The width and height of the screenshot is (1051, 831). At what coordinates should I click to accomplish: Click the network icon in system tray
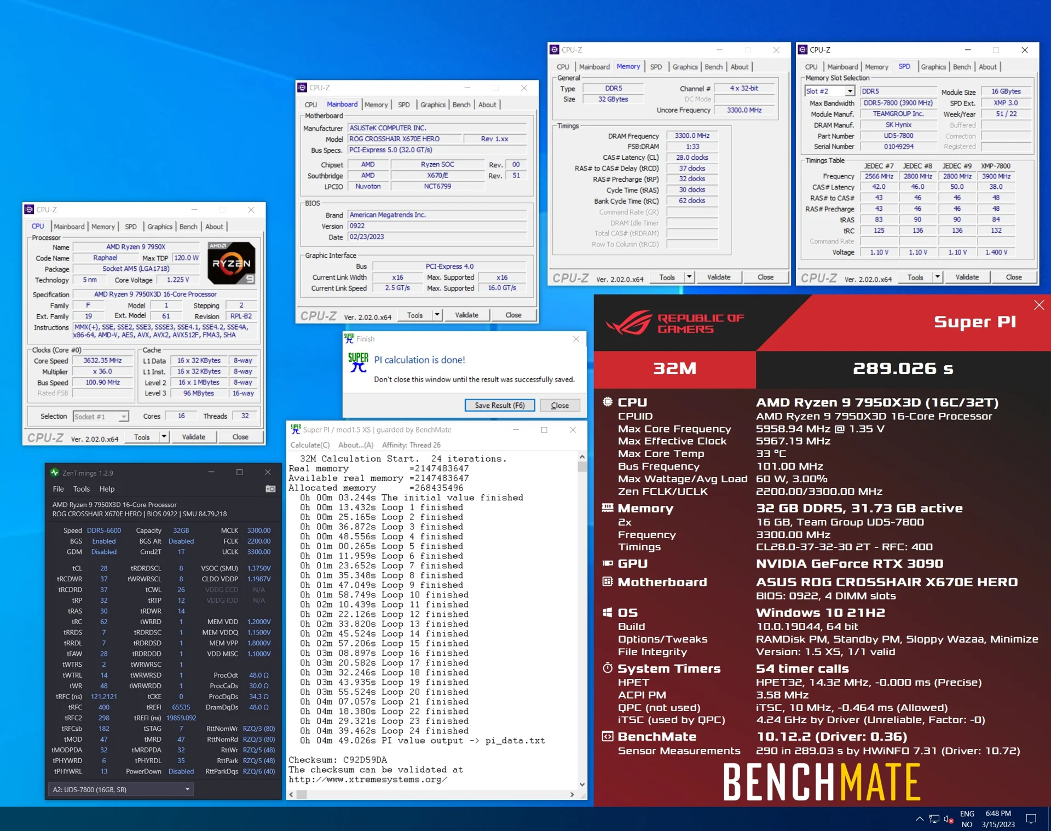click(934, 819)
